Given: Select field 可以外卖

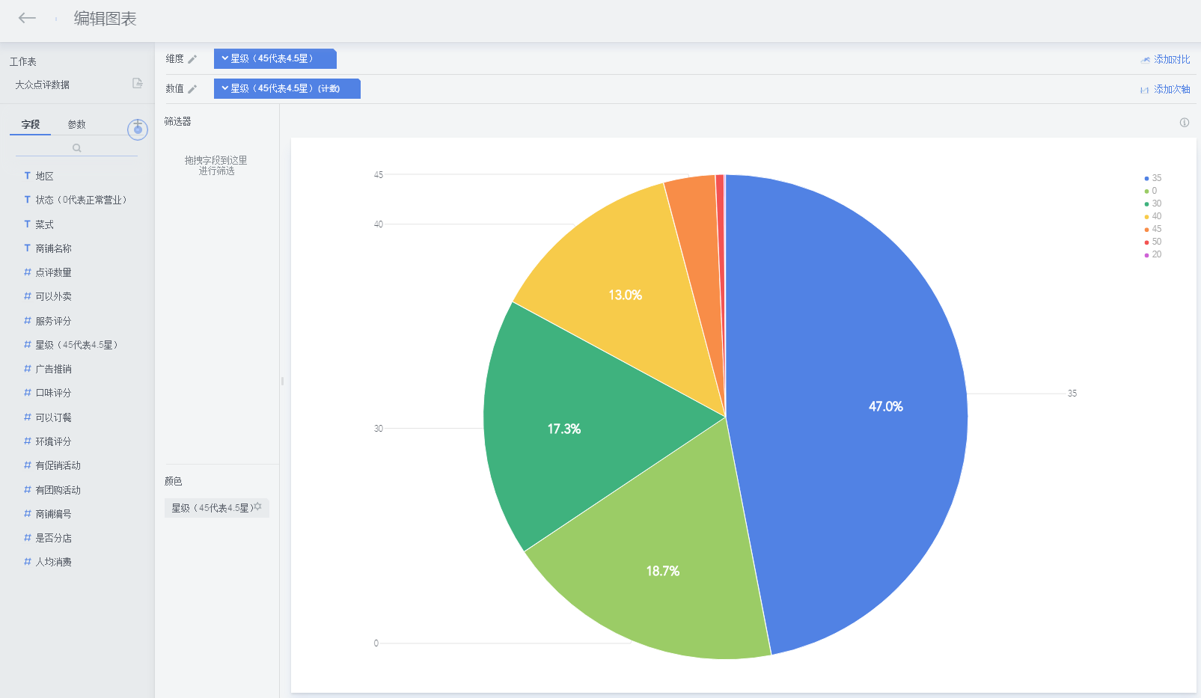Looking at the screenshot, I should [53, 296].
